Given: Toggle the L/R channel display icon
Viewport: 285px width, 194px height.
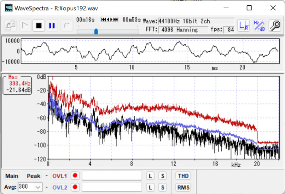Looking at the screenshot, I should [244, 26].
